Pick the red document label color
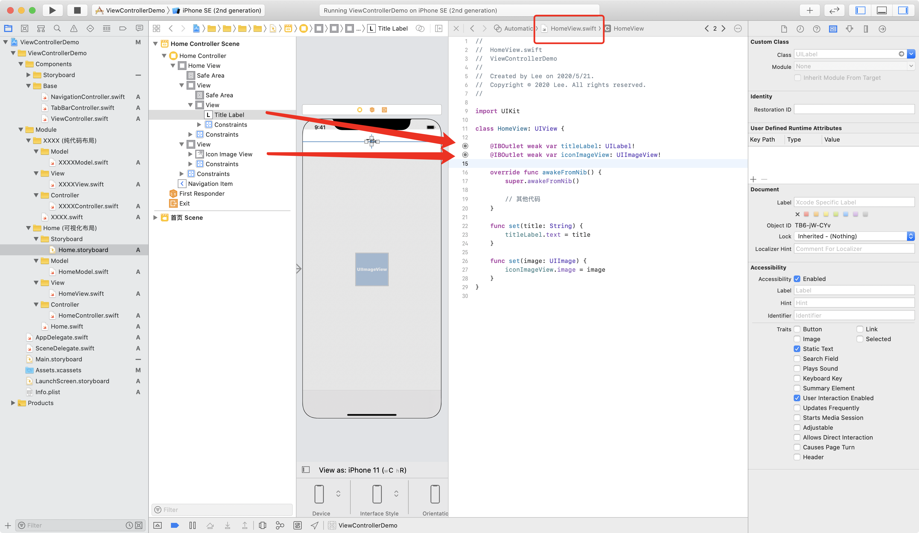This screenshot has width=919, height=533. point(806,214)
